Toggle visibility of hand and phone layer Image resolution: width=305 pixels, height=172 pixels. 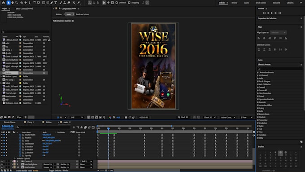point(2,164)
